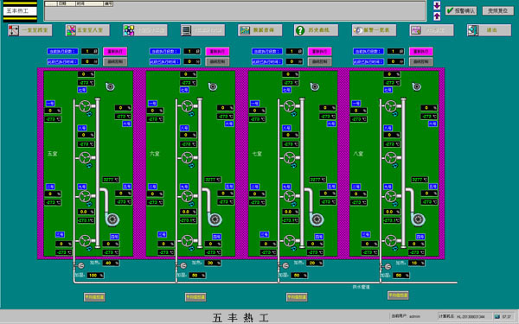
Task: Open the 数据查询 data query button
Action: [260, 30]
